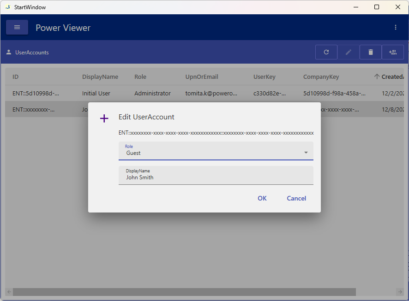Click the UpnOrEmail column header
The image size is (409, 301).
pos(202,77)
